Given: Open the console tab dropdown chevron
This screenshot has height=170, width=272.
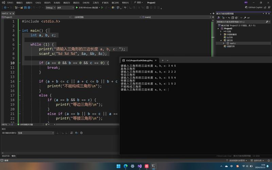Looking at the screenshot, I should [x=167, y=61].
